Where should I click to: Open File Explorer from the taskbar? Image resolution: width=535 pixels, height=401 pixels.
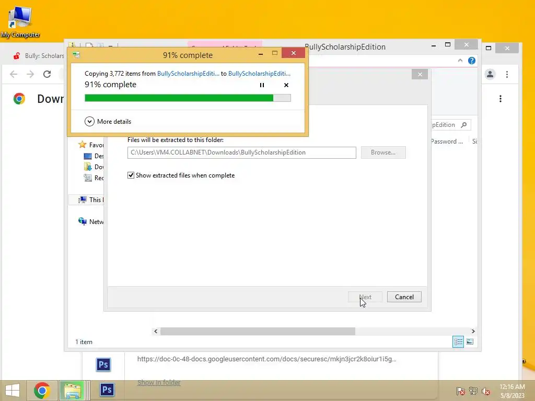(x=73, y=391)
